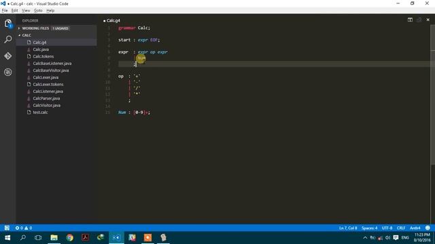The width and height of the screenshot is (435, 244).
Task: Open Task View on the taskbar
Action: tap(38, 238)
